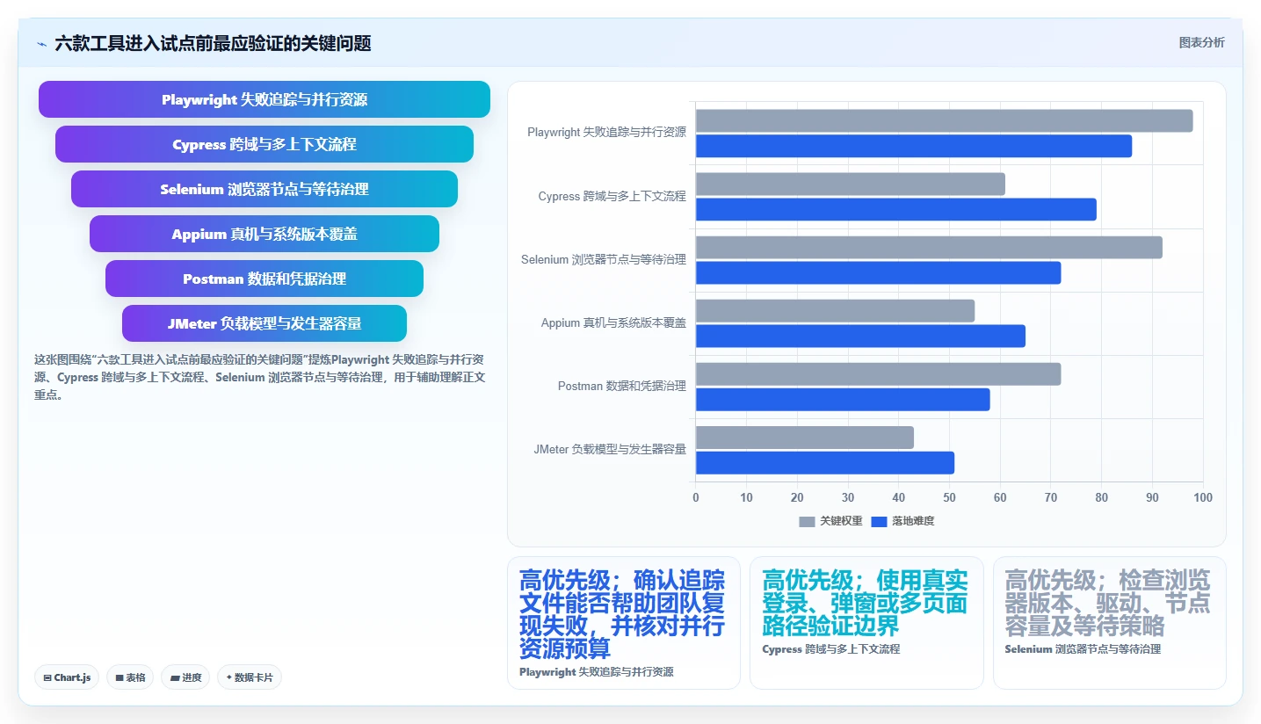This screenshot has height=724, width=1261.
Task: Select the Playwright 失败追踪与并行资源 funnel bar
Action: pos(265,99)
